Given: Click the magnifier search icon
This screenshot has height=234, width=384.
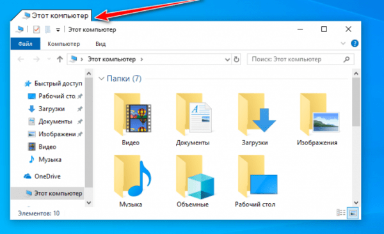Looking at the screenshot, I should pyautogui.click(x=346, y=59).
